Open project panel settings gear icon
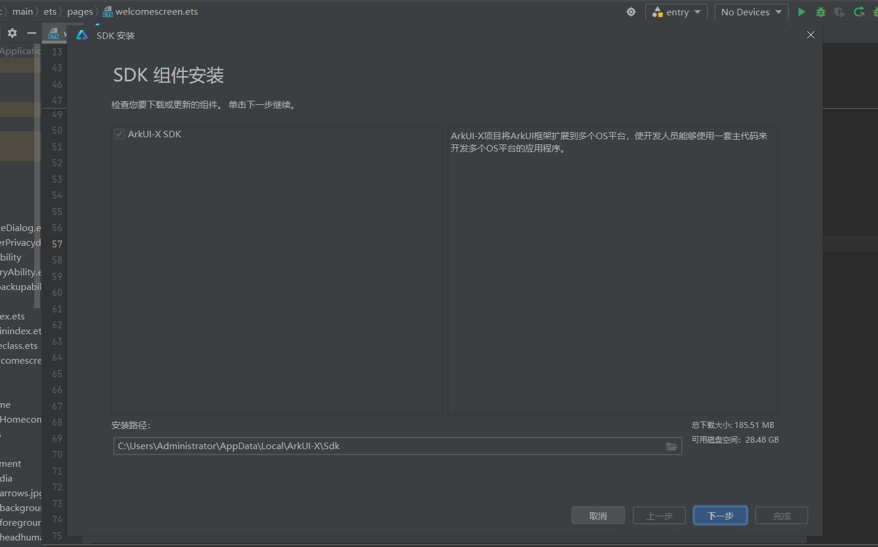 point(12,33)
